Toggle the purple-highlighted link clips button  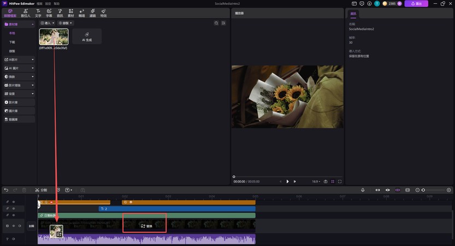[x=398, y=190]
